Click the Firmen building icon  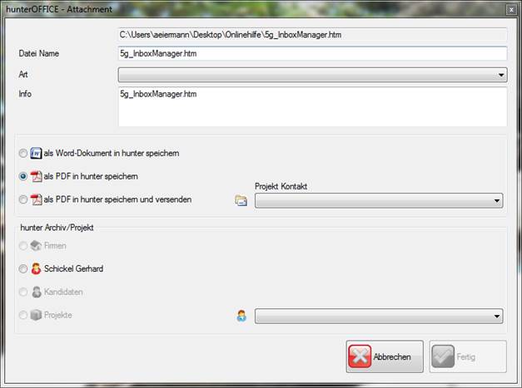[x=36, y=246]
